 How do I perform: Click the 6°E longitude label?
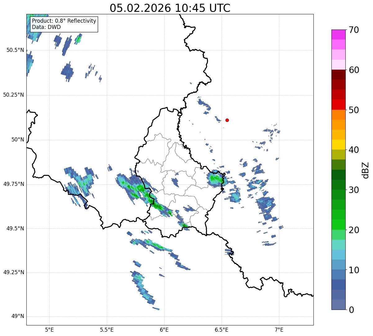[x=164, y=329]
